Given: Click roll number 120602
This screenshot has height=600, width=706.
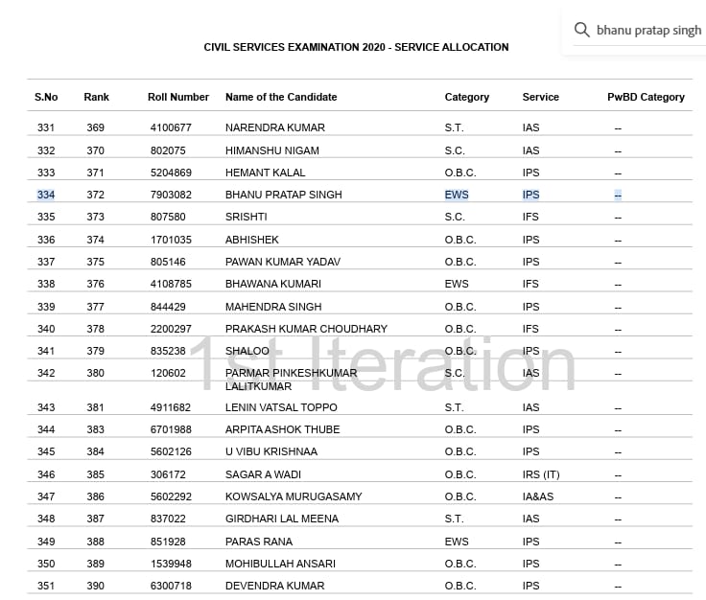Looking at the screenshot, I should 168,373.
